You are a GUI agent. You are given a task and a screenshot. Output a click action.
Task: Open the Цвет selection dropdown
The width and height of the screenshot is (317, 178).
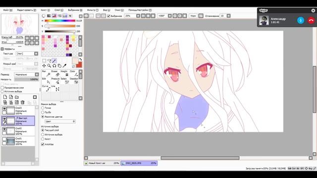[x=60, y=121]
